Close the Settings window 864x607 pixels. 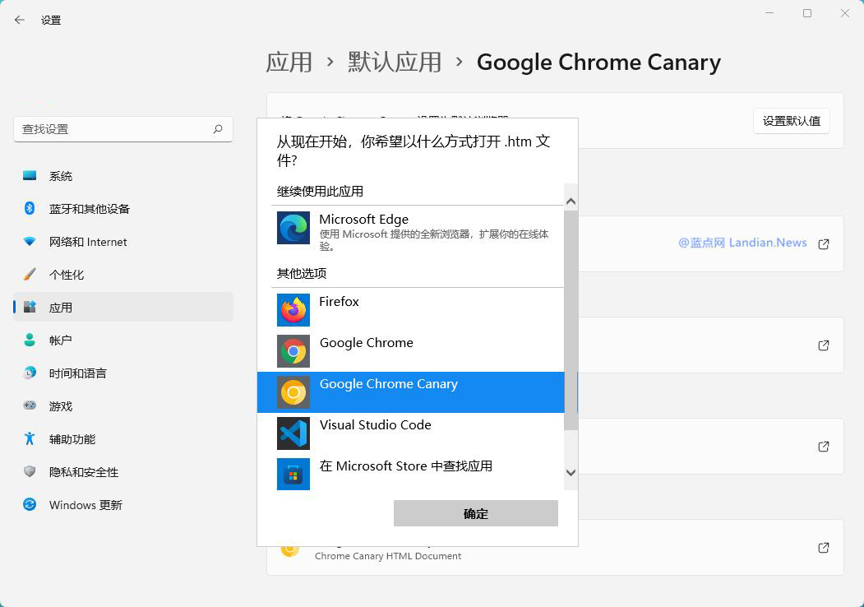coord(845,13)
